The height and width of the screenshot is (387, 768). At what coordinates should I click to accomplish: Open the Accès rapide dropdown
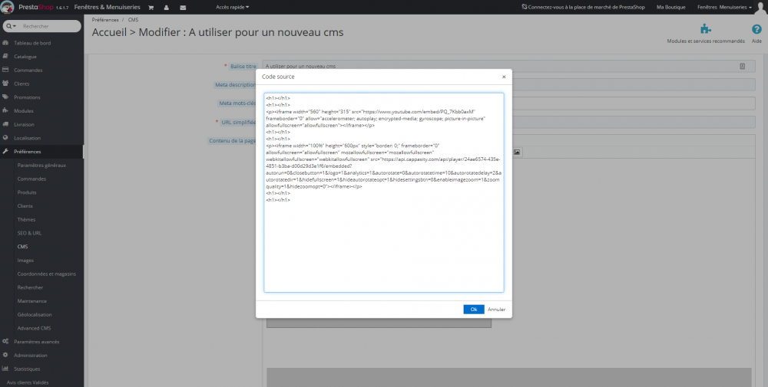(x=232, y=8)
